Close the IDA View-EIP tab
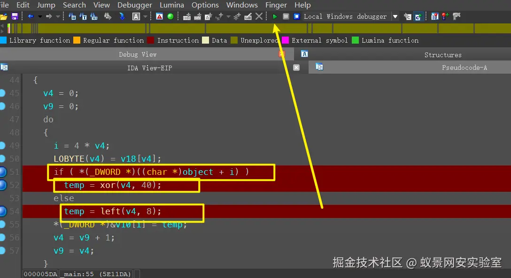Image resolution: width=511 pixels, height=278 pixels. coord(296,68)
